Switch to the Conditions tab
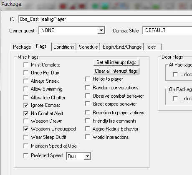192x175 pixels. [64, 47]
